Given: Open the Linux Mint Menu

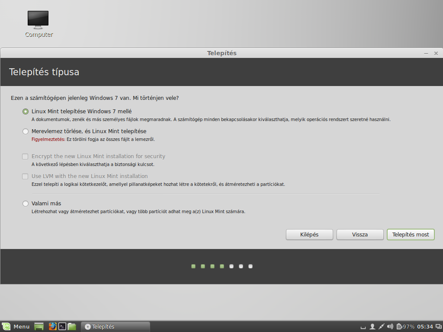Looking at the screenshot, I should point(16,327).
